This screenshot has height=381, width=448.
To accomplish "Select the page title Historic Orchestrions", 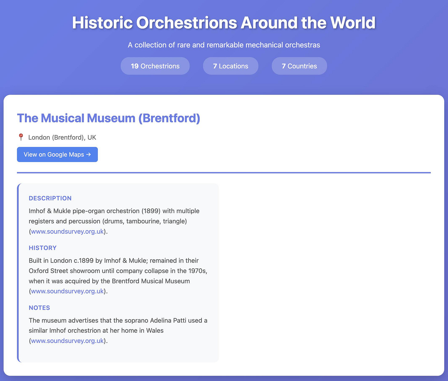I will 224,22.
